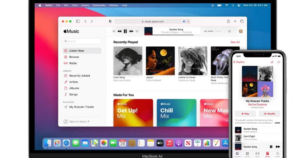The height and width of the screenshot is (158, 305).
Task: Open the Safari Share button
Action: click(x=228, y=21)
